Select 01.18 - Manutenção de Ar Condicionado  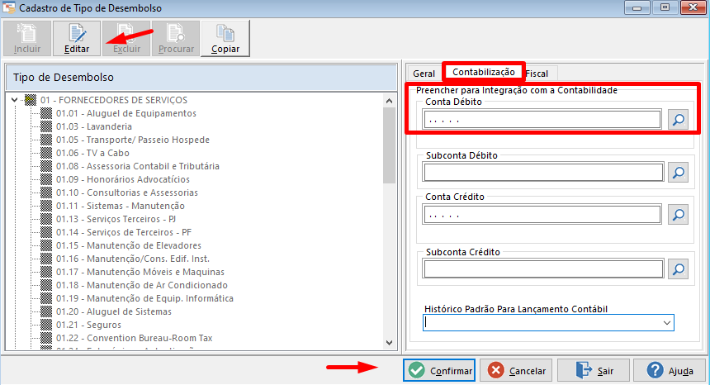142,285
